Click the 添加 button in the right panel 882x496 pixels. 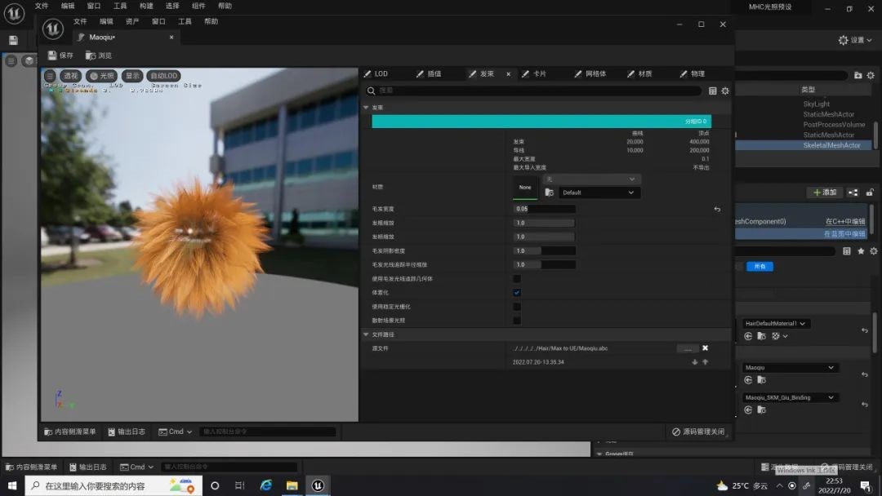click(825, 193)
